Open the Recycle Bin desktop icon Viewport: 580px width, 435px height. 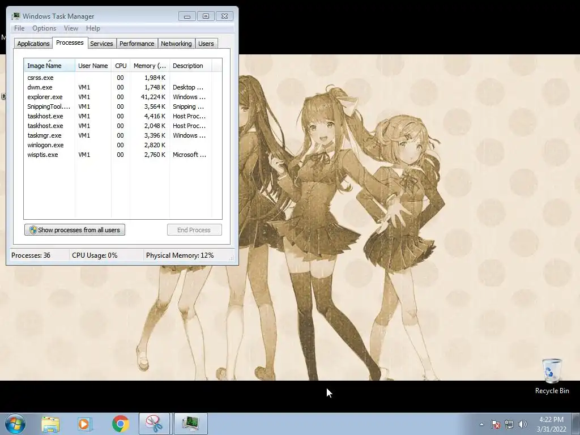pyautogui.click(x=552, y=376)
